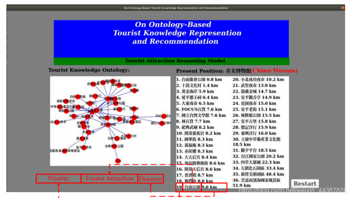Screen dimensions: 351x198
Task: Select list entry 5 大東夜市 6.5 km
Action: (195, 103)
